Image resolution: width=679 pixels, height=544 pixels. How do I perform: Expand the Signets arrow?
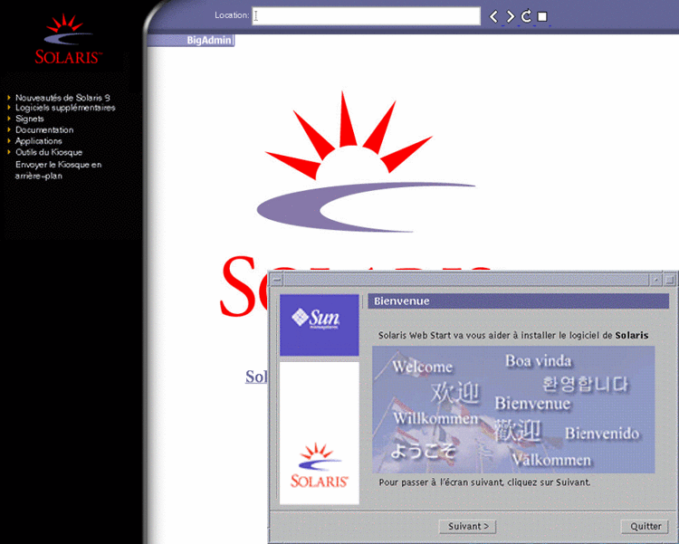point(9,119)
